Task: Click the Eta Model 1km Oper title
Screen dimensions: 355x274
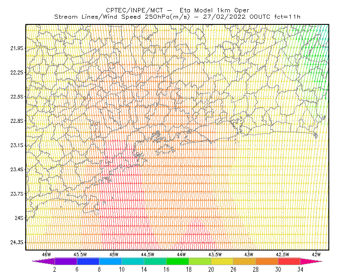Action: coord(214,10)
